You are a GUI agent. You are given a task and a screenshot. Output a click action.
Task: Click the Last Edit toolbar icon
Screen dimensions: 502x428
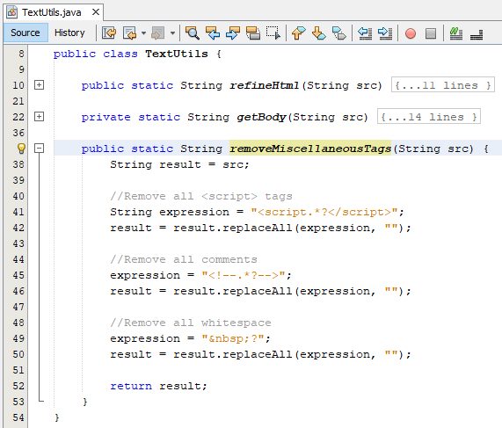[x=109, y=33]
